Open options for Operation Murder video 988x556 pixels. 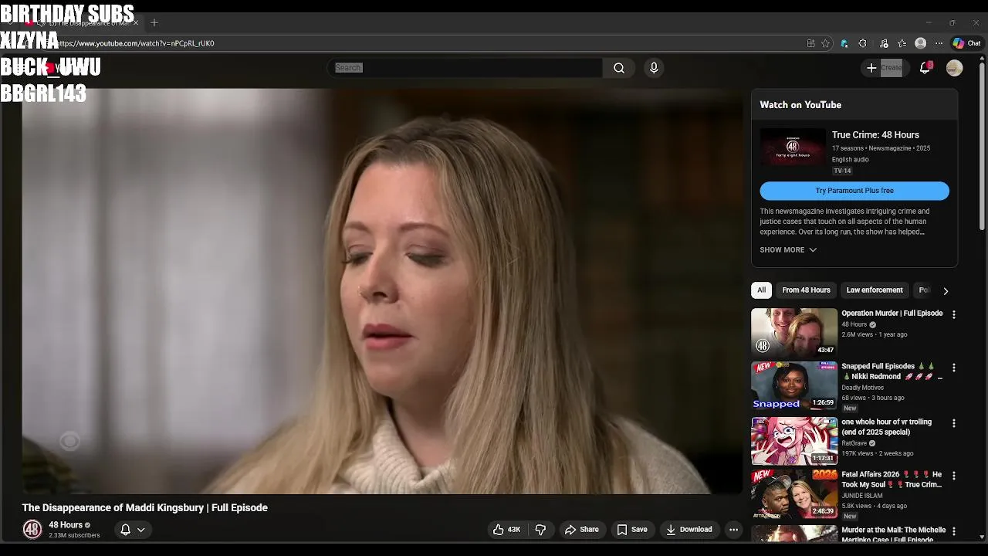[954, 315]
